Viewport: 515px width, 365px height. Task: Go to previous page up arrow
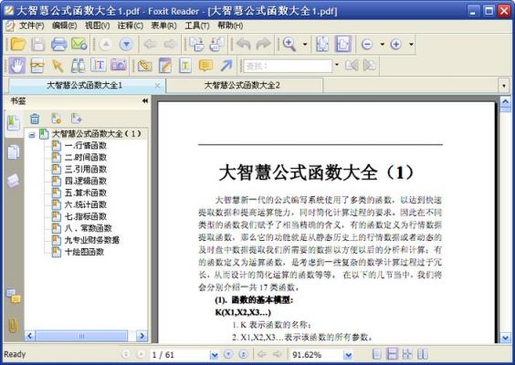[106, 44]
